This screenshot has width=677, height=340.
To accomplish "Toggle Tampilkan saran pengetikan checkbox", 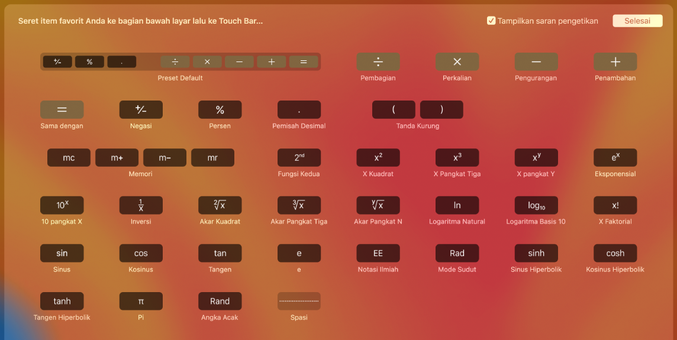I will [x=491, y=21].
